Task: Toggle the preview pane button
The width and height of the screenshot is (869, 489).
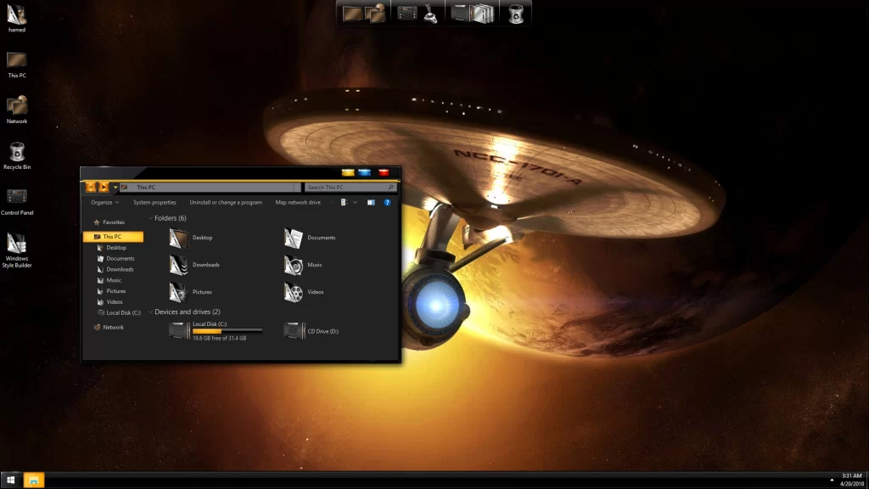Action: (x=370, y=203)
